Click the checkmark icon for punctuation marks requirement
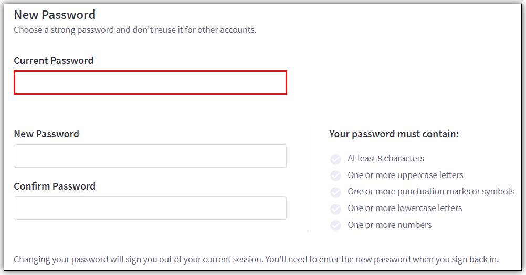This screenshot has width=526, height=275. click(335, 192)
